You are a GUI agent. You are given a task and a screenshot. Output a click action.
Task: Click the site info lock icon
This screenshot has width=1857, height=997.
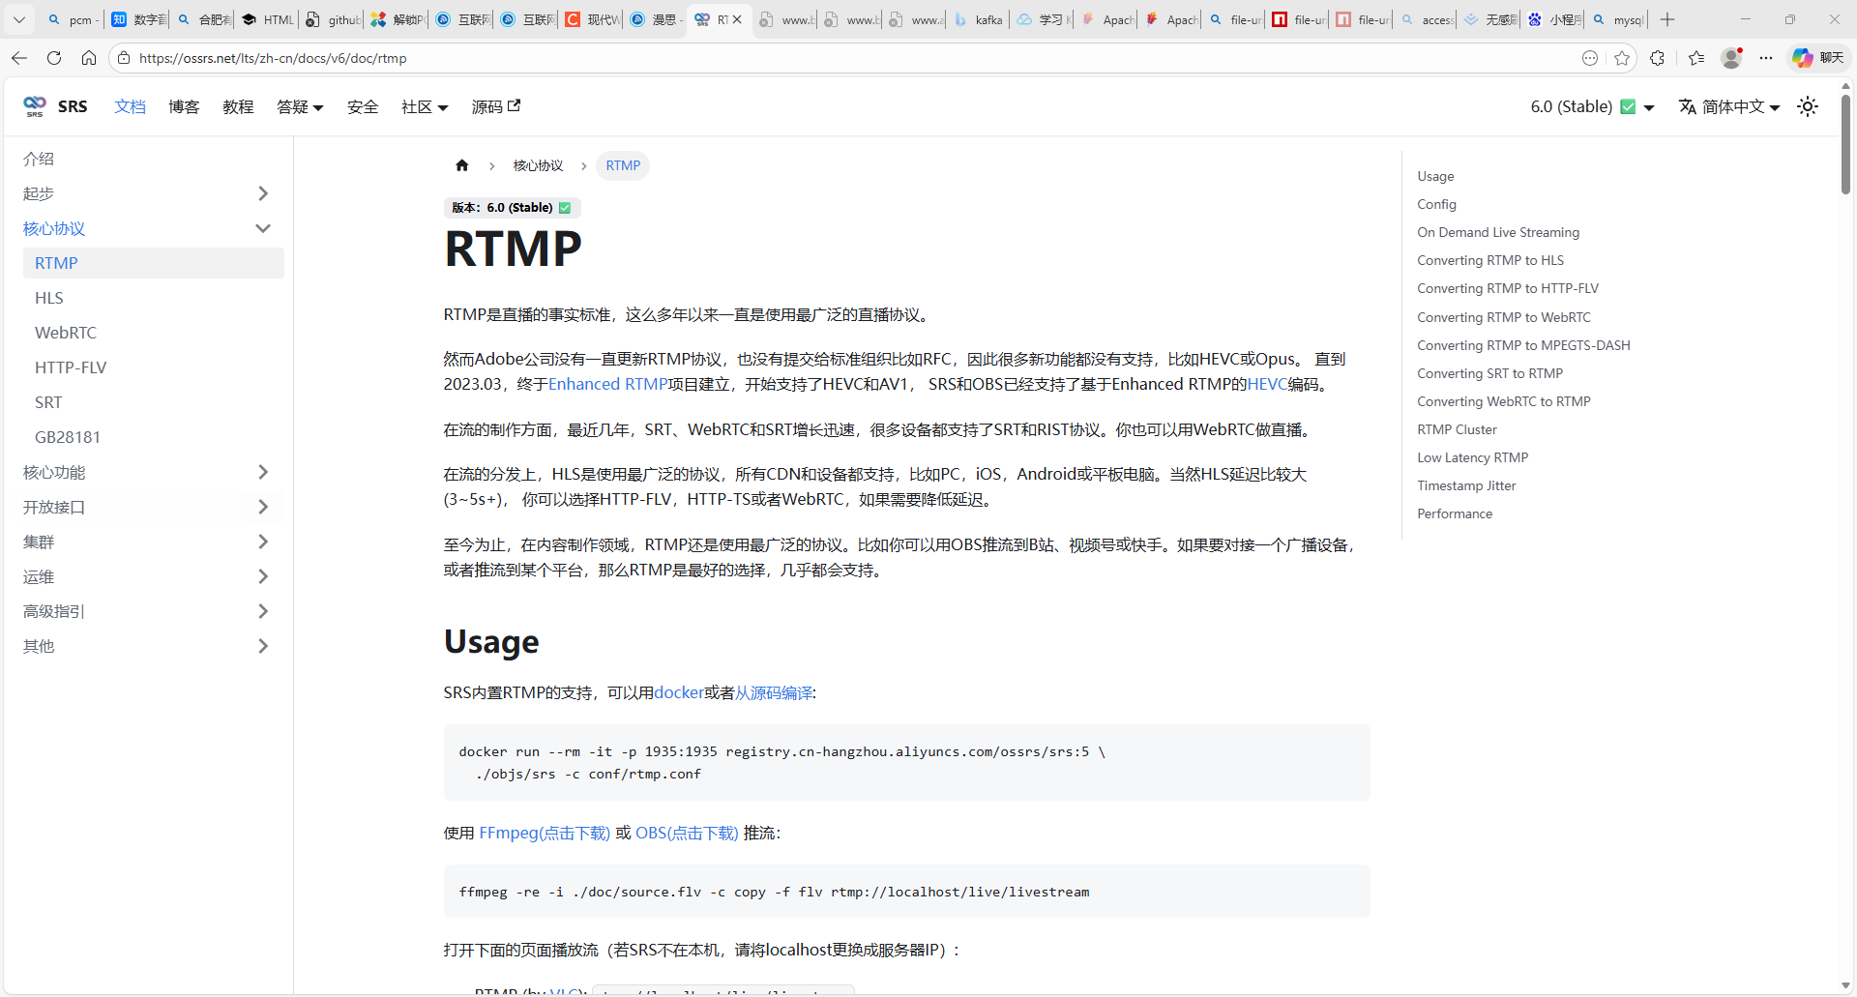pyautogui.click(x=124, y=58)
